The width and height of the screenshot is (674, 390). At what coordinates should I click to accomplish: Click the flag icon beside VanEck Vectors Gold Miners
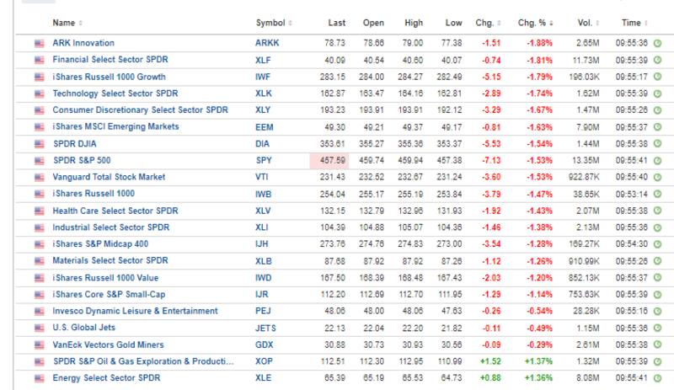point(39,345)
